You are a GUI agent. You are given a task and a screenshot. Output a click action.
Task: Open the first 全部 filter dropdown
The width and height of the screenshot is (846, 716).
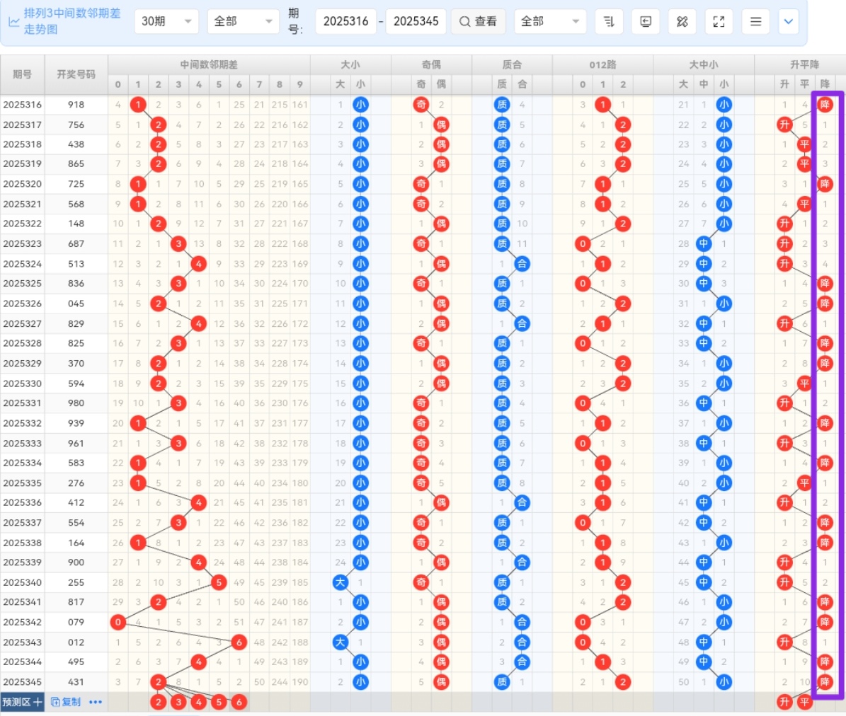pos(243,21)
